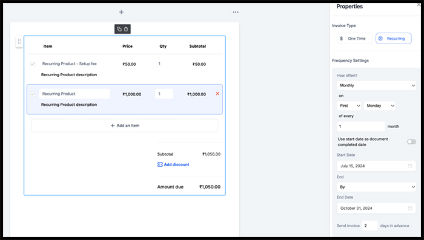Viewport: 424px width, 240px height.
Task: Click the Start Date July 15, 2024 field
Action: pos(376,166)
